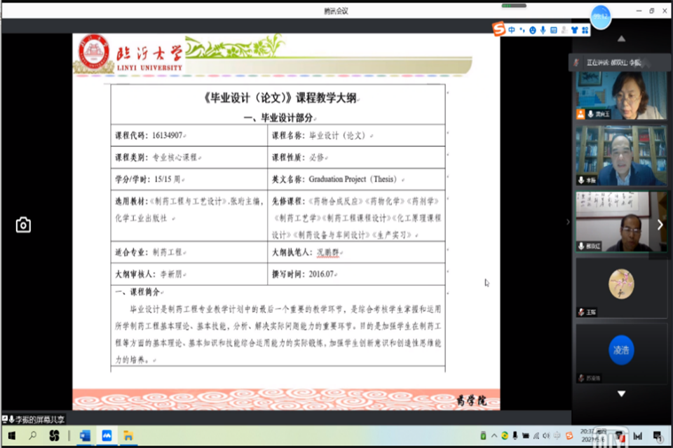Toggle Chinese/English mode on the Sogou toolbar
This screenshot has height=448, width=673.
[x=512, y=30]
